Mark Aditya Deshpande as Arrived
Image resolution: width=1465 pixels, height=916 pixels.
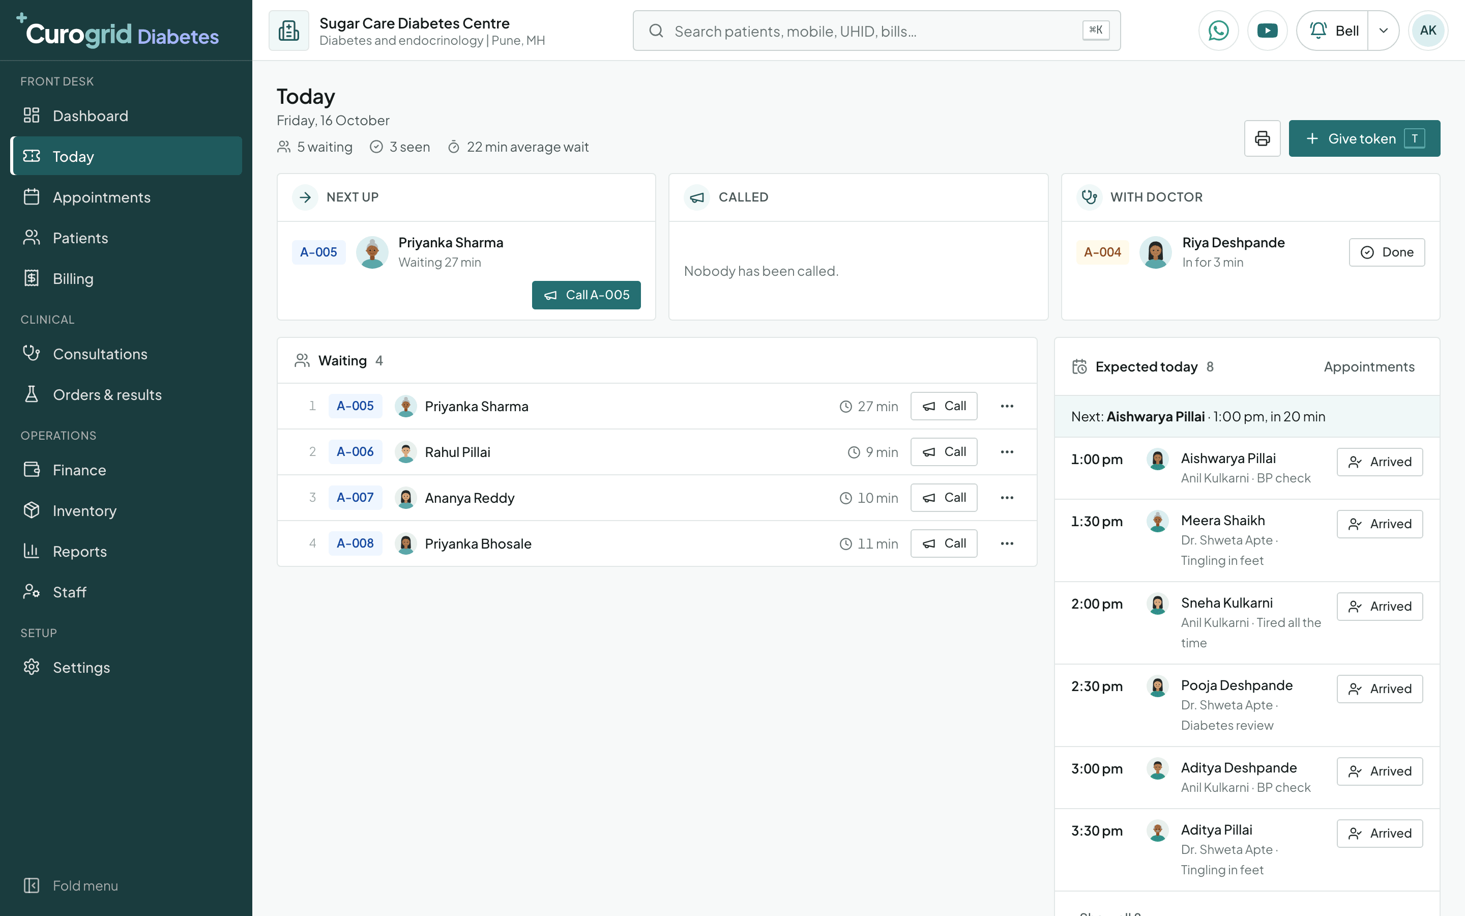pos(1380,771)
